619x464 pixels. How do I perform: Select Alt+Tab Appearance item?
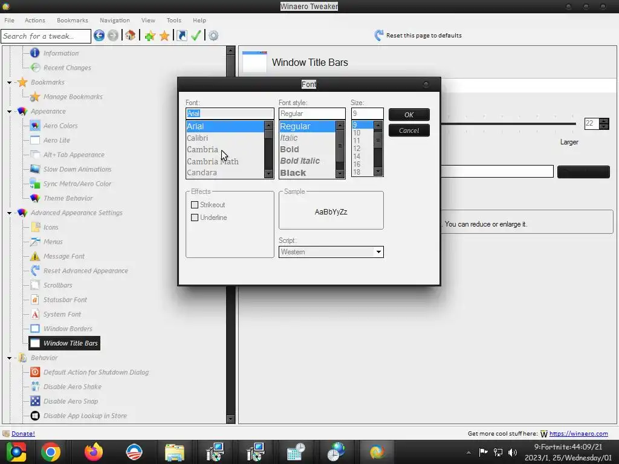pos(74,155)
